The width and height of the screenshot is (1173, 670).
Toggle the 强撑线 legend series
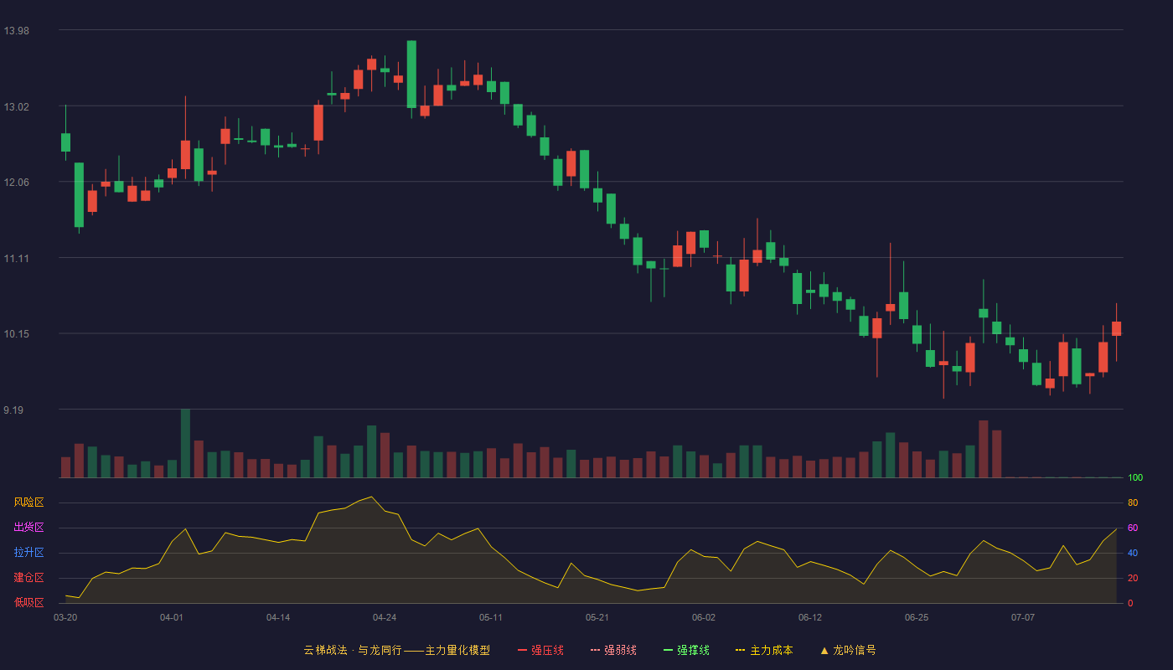click(686, 650)
